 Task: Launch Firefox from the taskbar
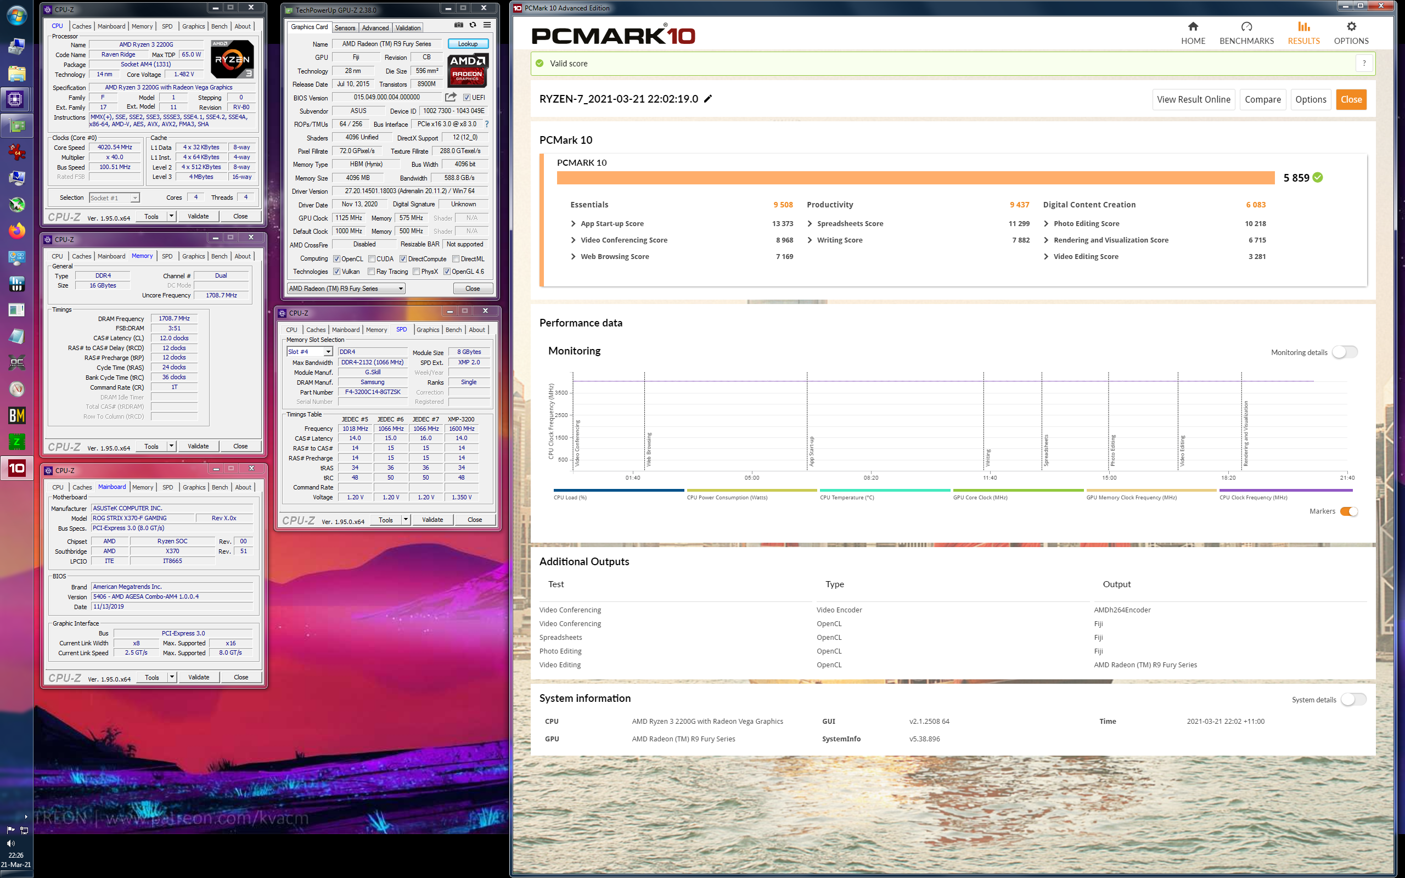click(16, 230)
